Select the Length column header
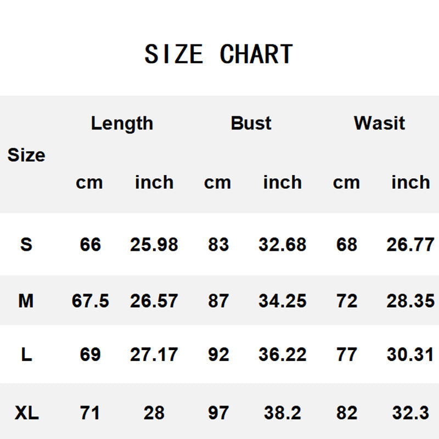Image resolution: width=439 pixels, height=439 pixels. coord(122,123)
